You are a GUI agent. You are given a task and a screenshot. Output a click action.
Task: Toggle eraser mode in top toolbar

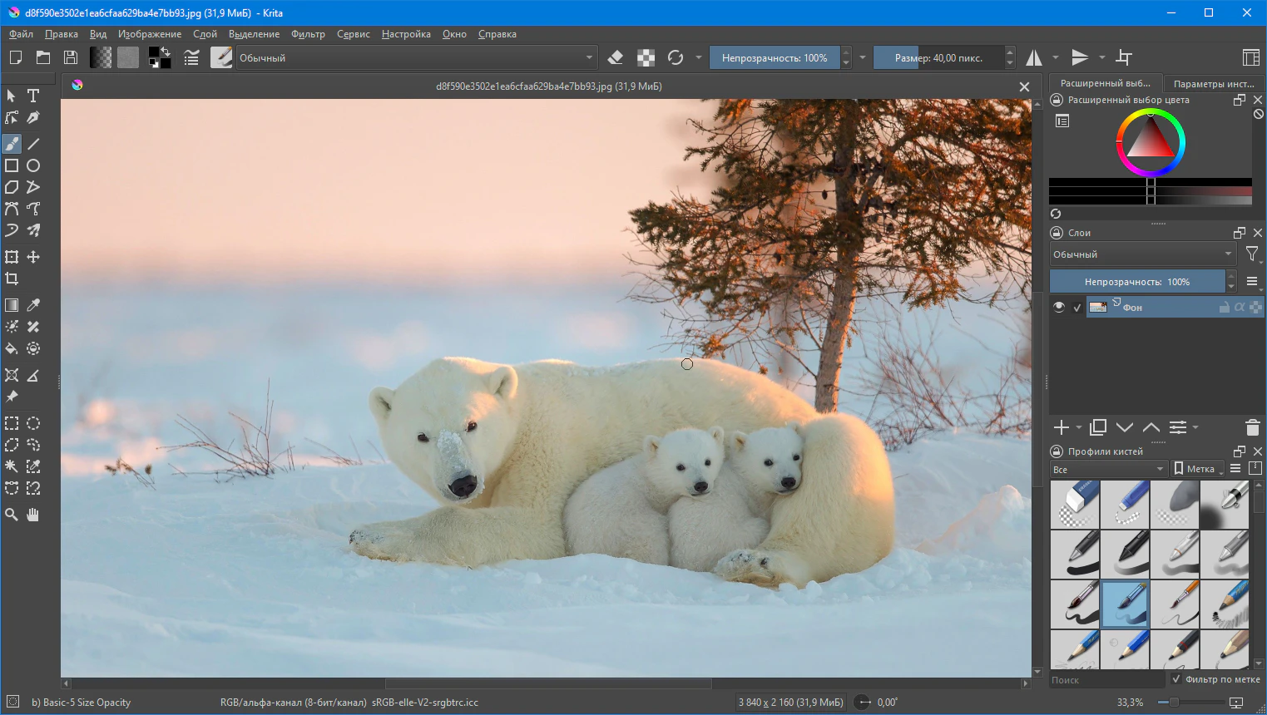click(616, 57)
